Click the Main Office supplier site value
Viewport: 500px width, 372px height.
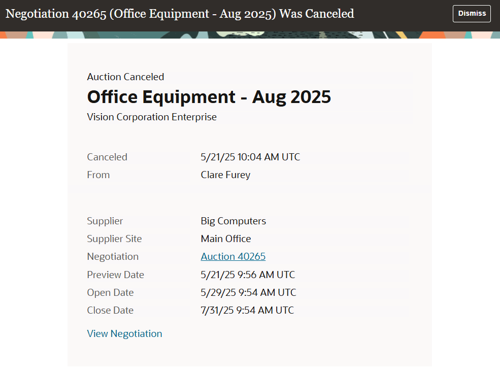(226, 239)
